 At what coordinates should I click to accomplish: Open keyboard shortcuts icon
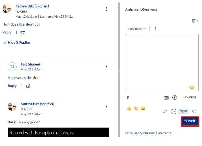[x=166, y=97]
